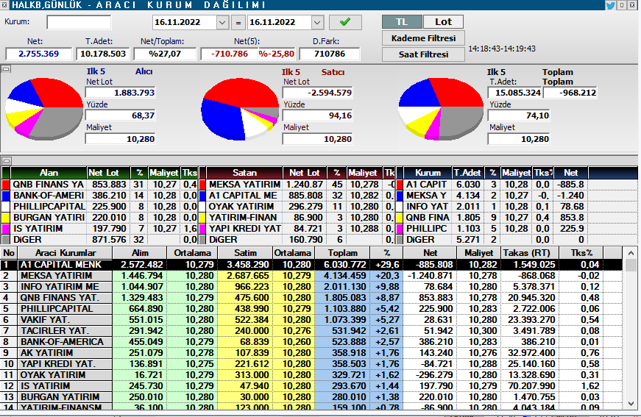Collapse the top-5 tables panel
641x417 pixels.
pos(6,160)
